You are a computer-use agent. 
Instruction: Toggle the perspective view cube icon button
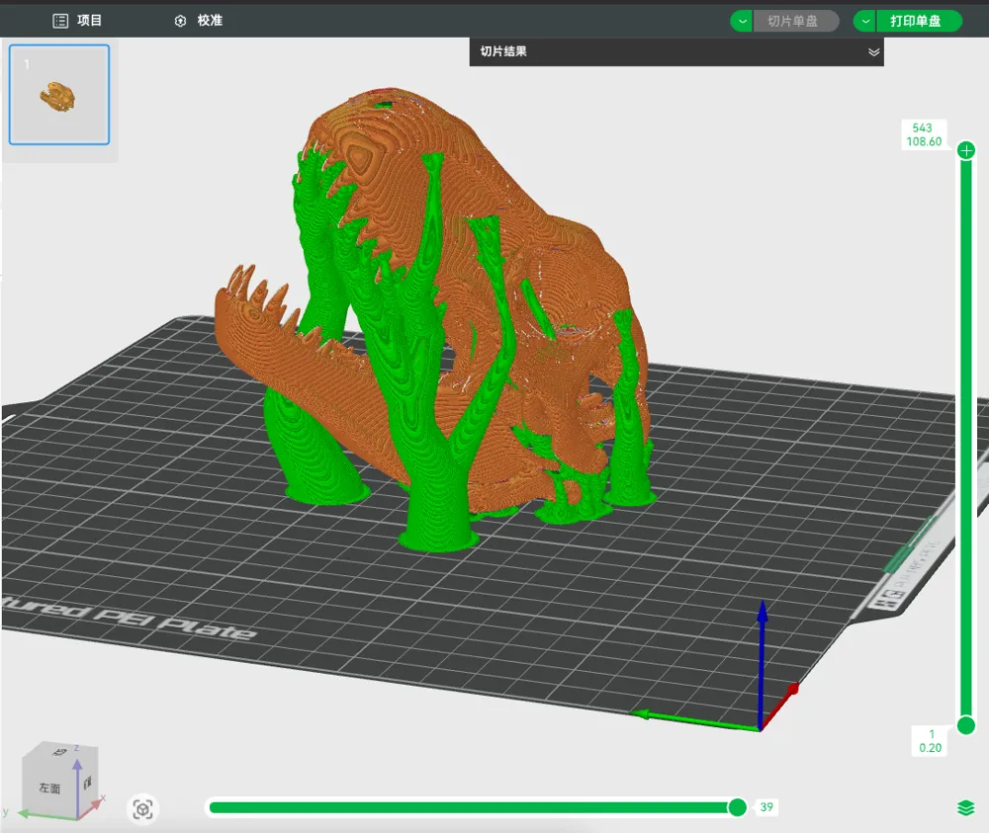pos(142,809)
